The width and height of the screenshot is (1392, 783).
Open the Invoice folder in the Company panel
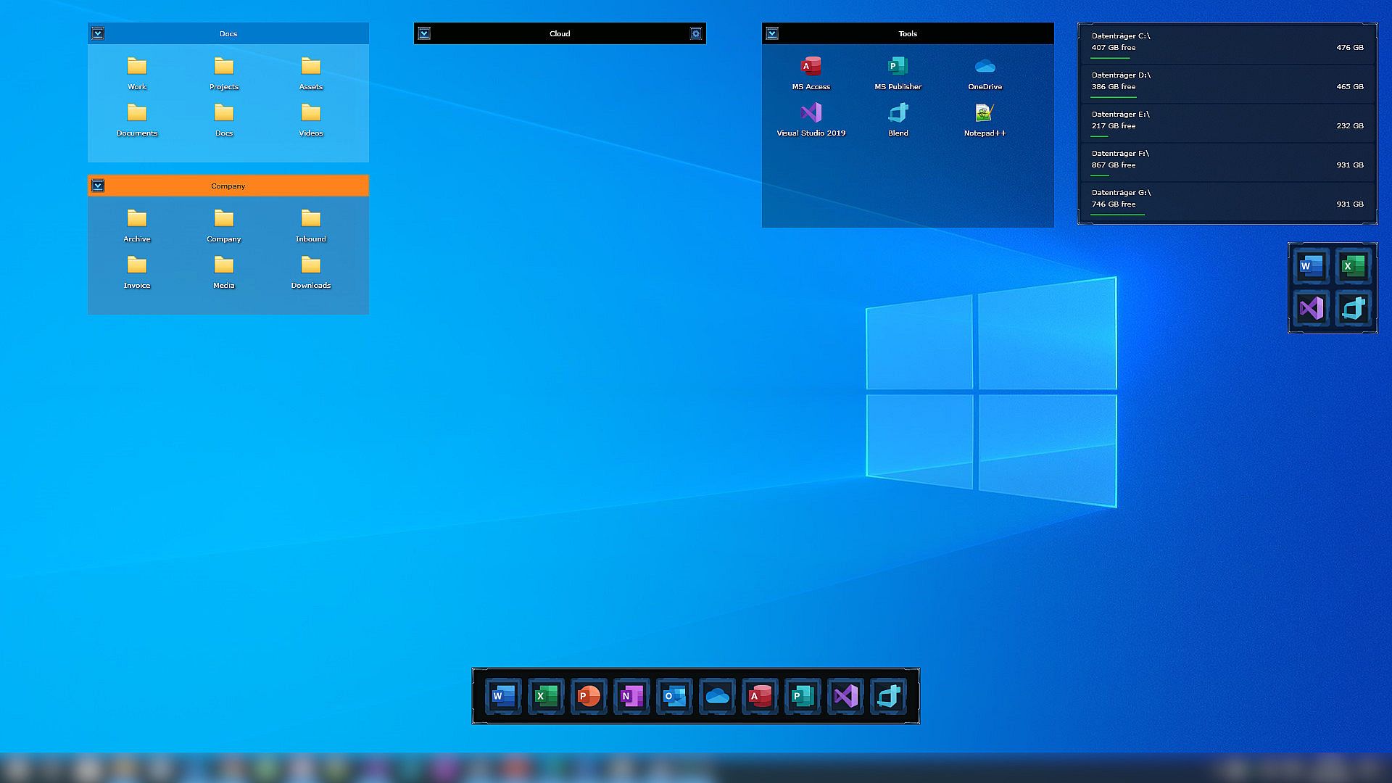click(136, 266)
